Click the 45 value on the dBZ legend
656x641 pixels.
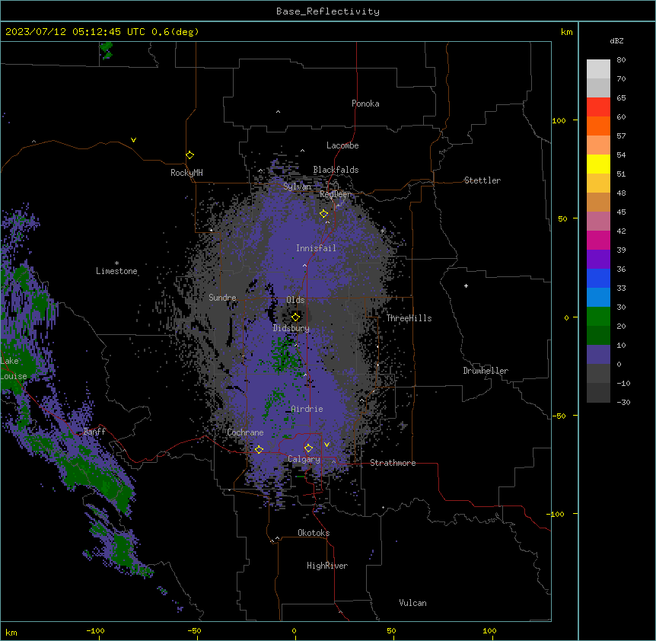[621, 212]
